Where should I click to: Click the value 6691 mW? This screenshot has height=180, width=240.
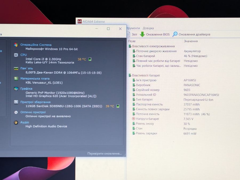(190, 133)
